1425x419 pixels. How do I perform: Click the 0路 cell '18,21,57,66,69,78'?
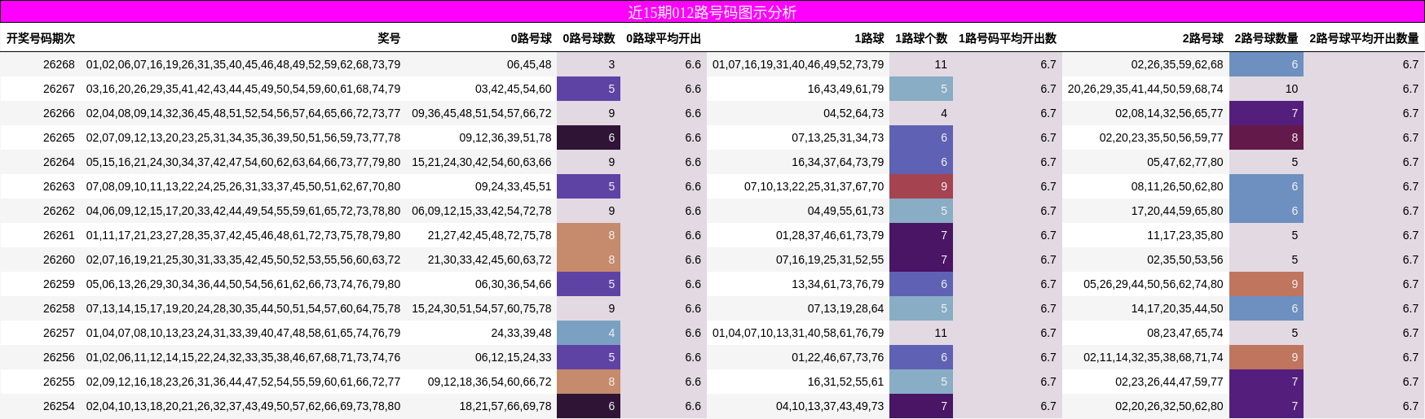[505, 406]
